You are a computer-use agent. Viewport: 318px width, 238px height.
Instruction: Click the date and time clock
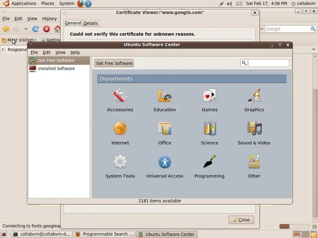[x=266, y=3]
